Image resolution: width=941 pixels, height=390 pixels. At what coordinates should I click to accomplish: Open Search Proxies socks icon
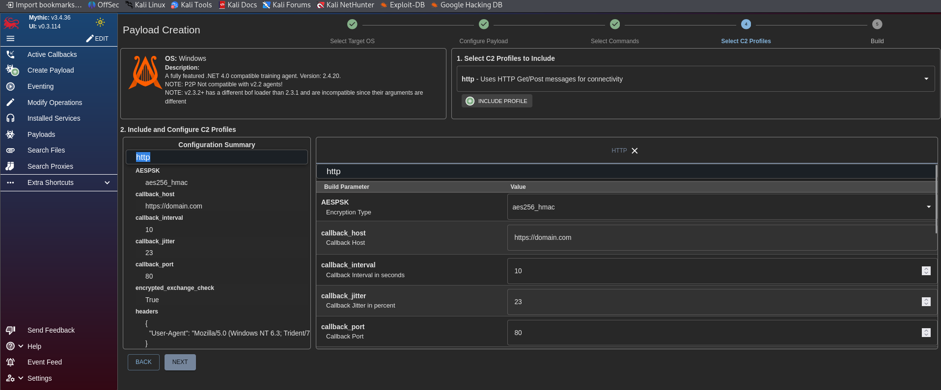click(10, 166)
